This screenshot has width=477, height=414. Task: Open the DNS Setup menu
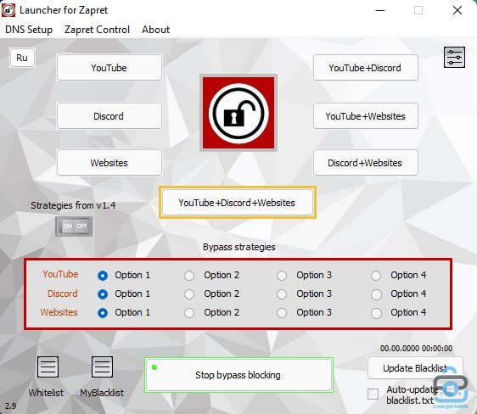click(x=29, y=30)
